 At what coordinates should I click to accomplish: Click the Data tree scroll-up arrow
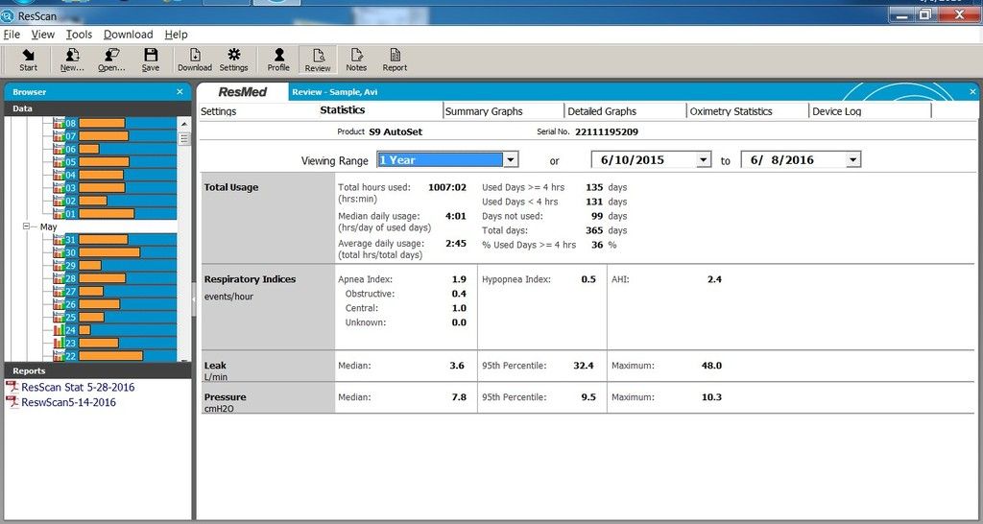tap(183, 123)
